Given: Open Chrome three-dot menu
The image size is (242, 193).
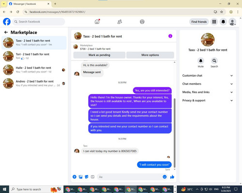Looking at the screenshot, I should coord(238,12).
